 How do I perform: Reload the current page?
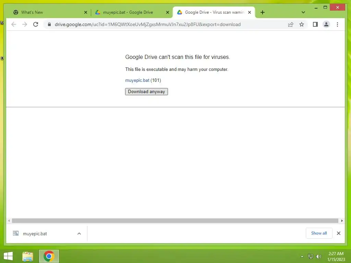[36, 24]
